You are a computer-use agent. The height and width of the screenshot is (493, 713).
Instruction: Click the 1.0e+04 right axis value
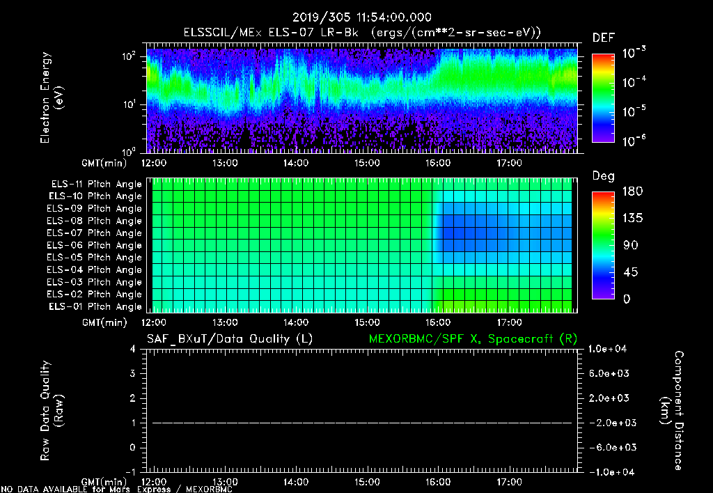(x=607, y=349)
